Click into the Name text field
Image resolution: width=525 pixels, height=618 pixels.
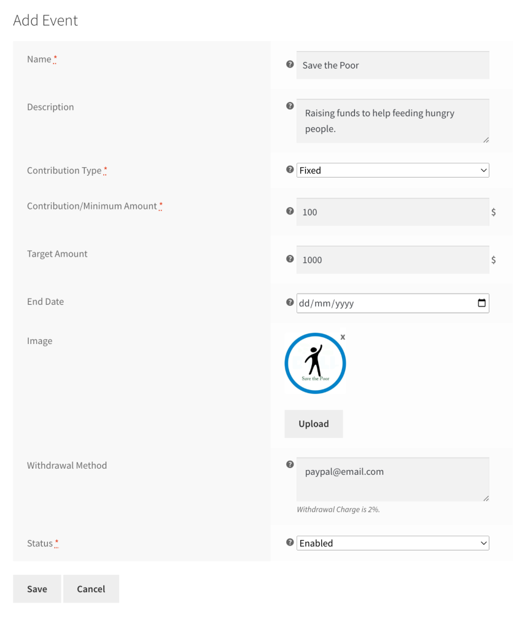[393, 65]
